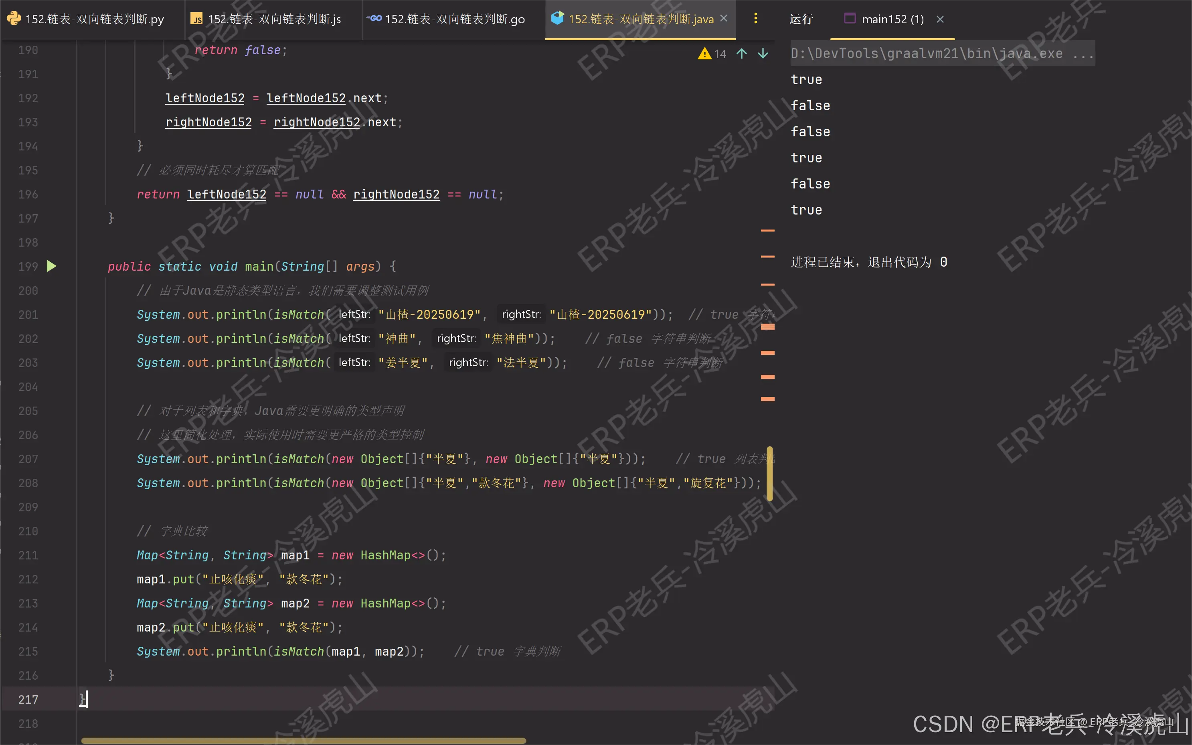
Task: Click the warning triangle showing 14 problems
Action: [x=705, y=54]
